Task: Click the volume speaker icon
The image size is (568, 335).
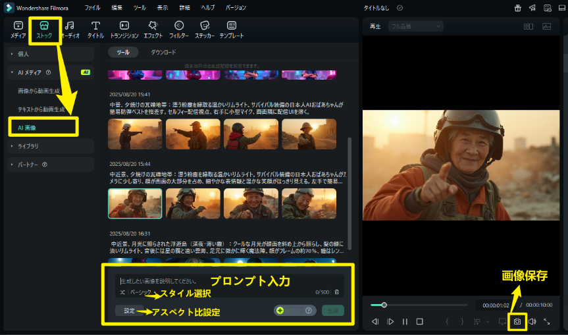Action: click(x=532, y=321)
